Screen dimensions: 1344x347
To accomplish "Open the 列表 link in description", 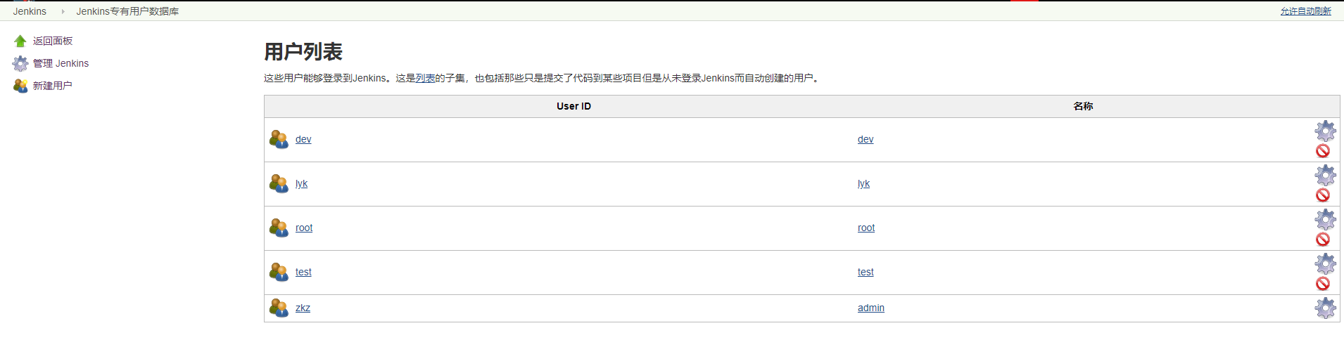I will click(x=425, y=78).
